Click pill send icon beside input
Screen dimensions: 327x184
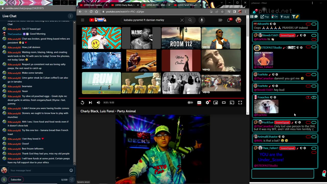324,174
